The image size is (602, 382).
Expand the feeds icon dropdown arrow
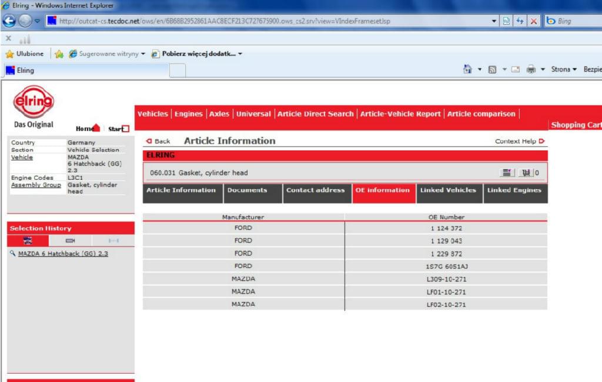pyautogui.click(x=504, y=69)
